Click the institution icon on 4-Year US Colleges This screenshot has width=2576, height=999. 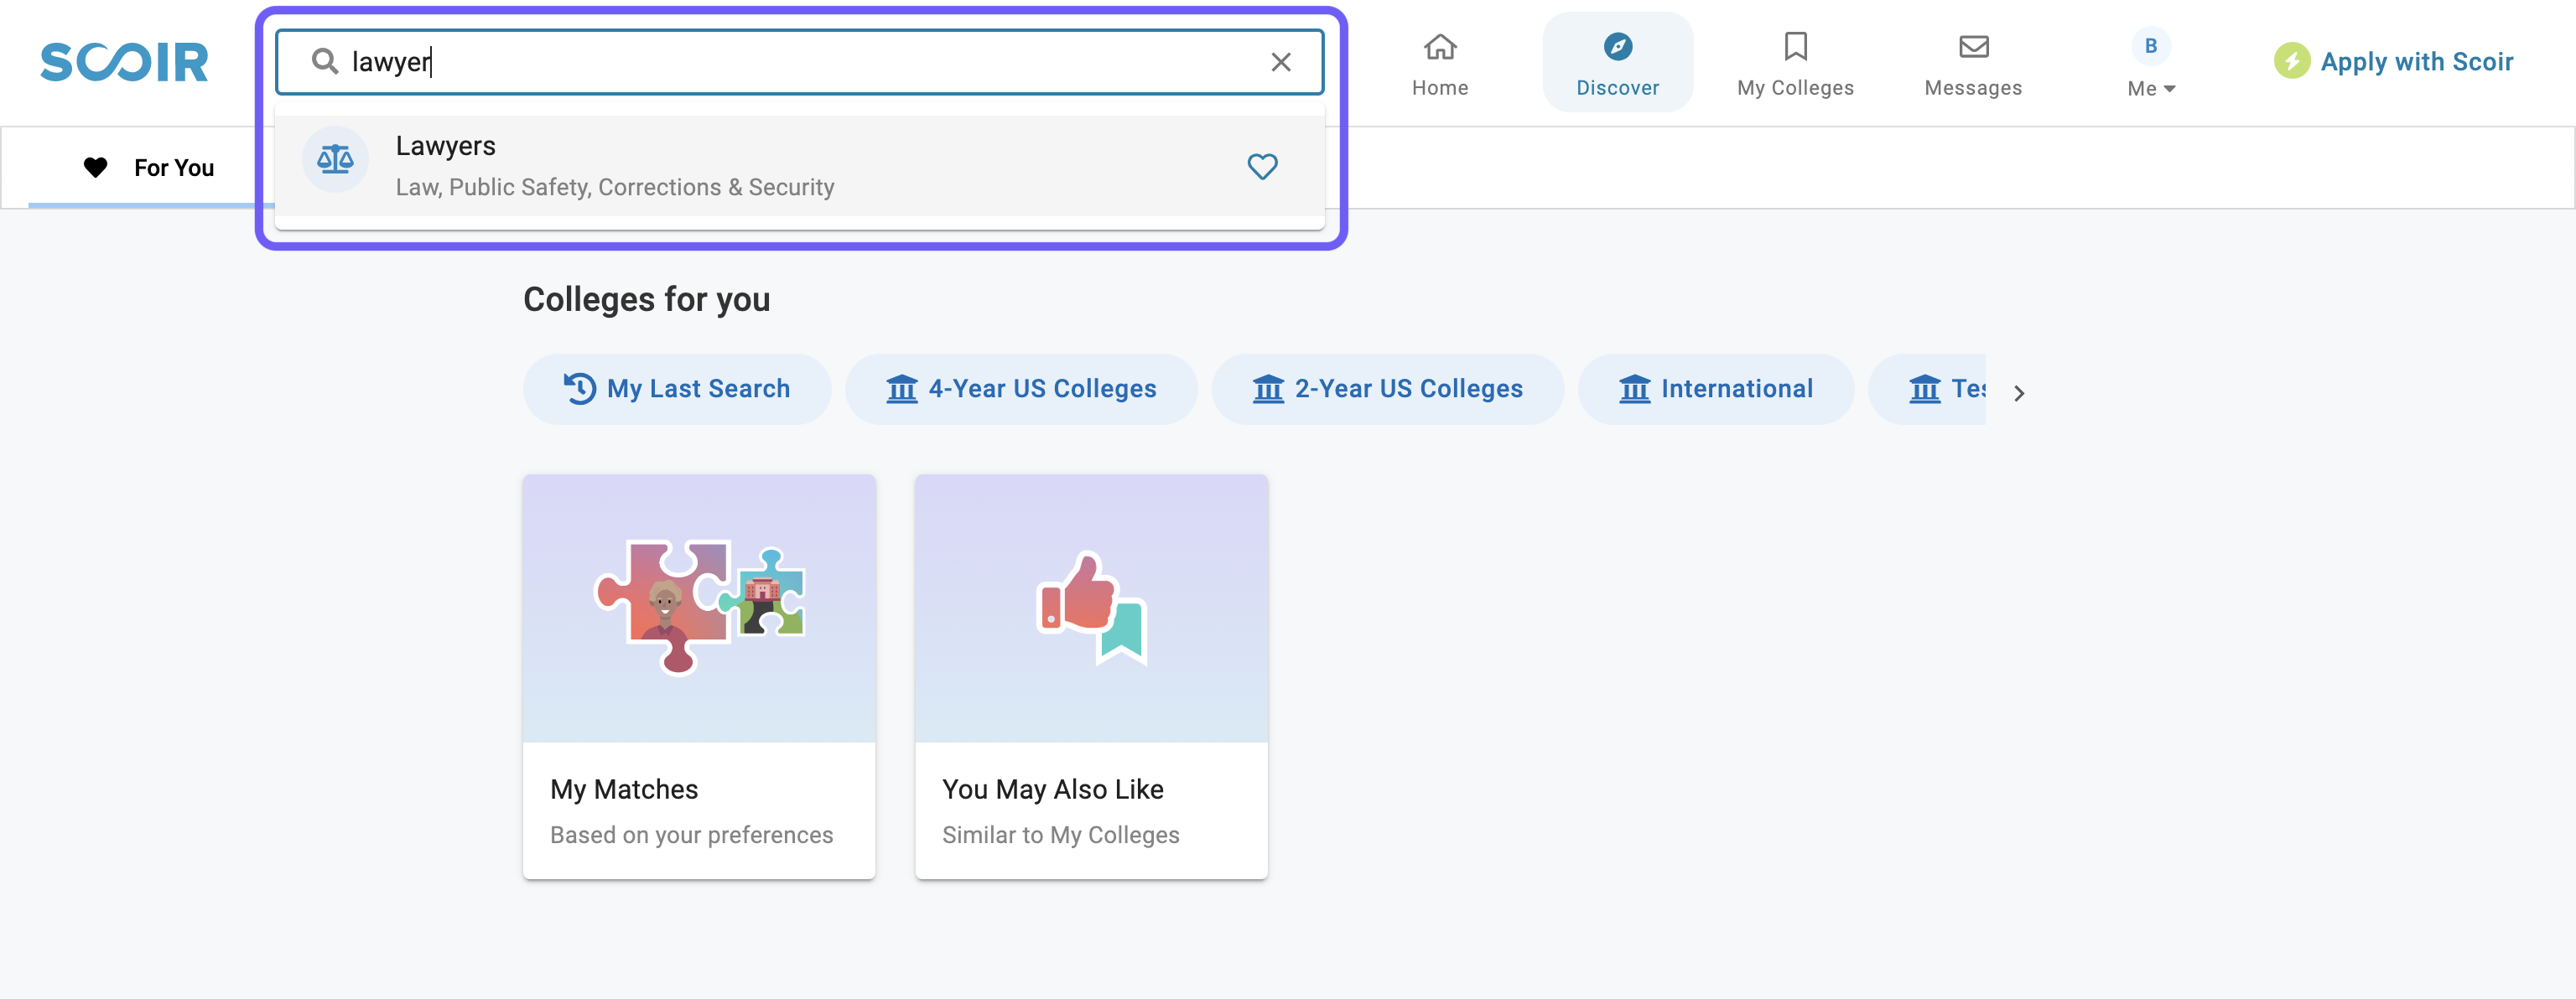click(x=901, y=389)
